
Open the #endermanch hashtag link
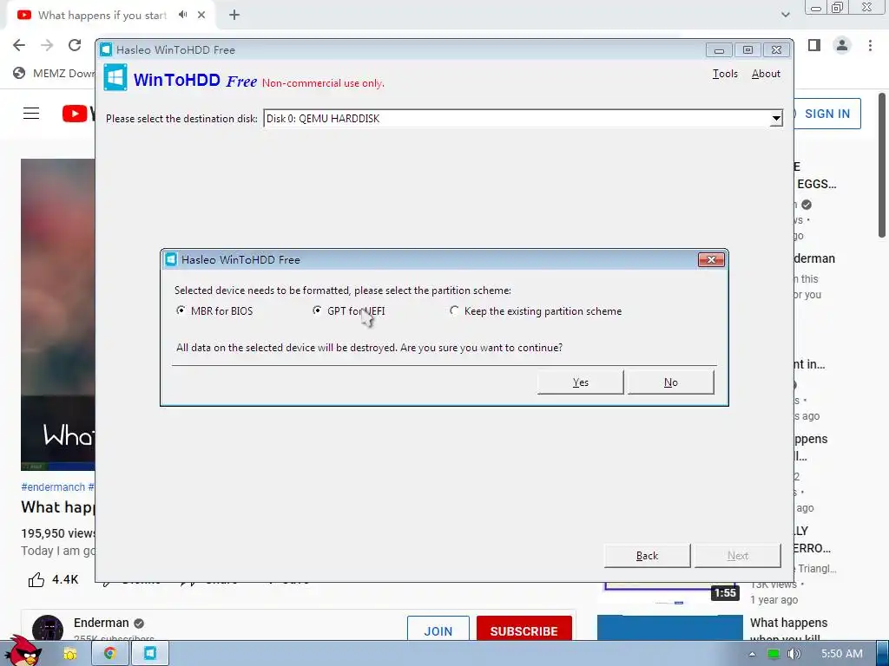pos(53,487)
